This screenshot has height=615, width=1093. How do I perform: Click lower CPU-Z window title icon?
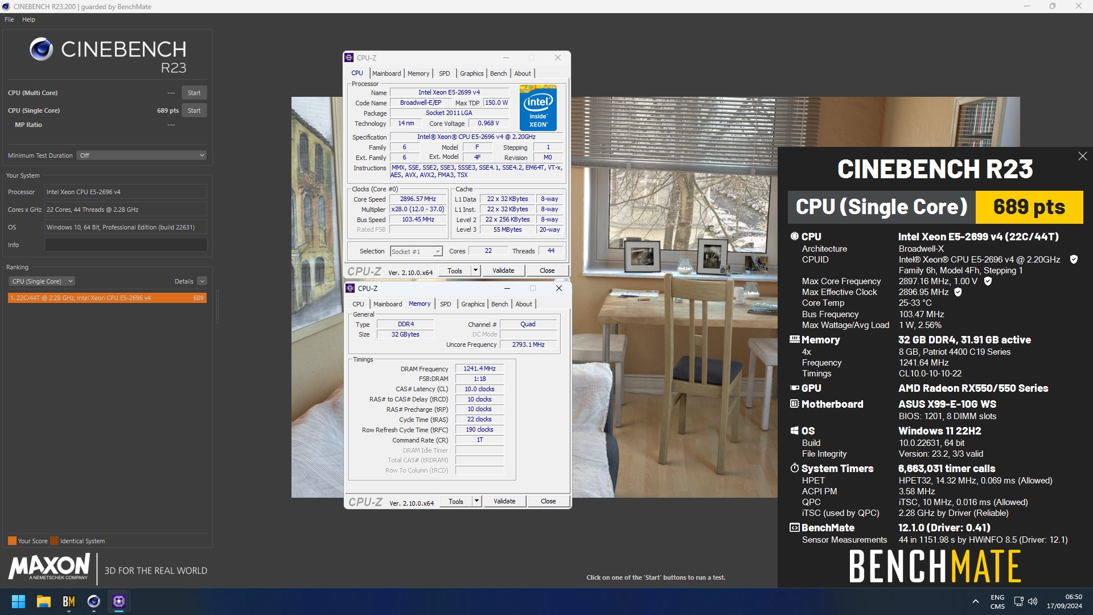point(350,288)
